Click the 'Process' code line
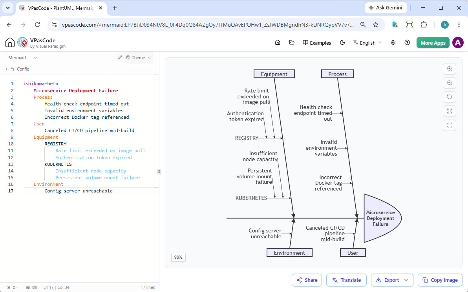The width and height of the screenshot is (468, 292). (x=43, y=97)
